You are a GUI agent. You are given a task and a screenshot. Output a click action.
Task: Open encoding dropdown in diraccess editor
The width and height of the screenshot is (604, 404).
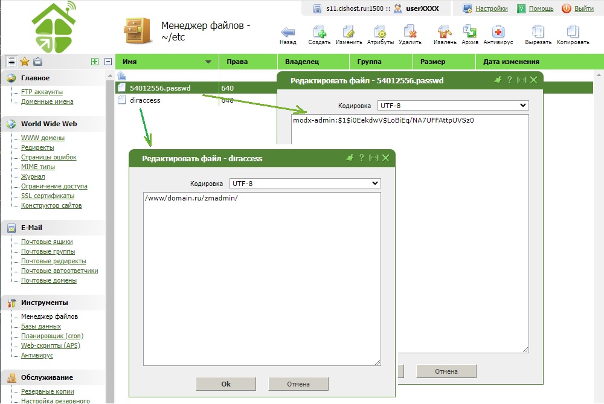point(304,183)
